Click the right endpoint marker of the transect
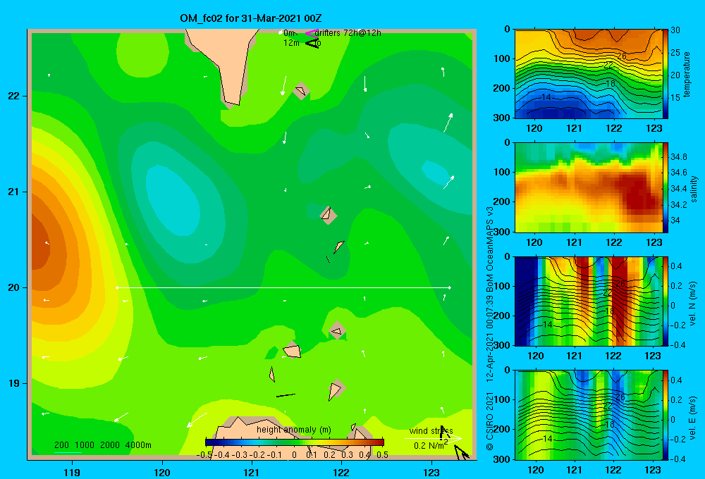705x479 pixels. [450, 287]
